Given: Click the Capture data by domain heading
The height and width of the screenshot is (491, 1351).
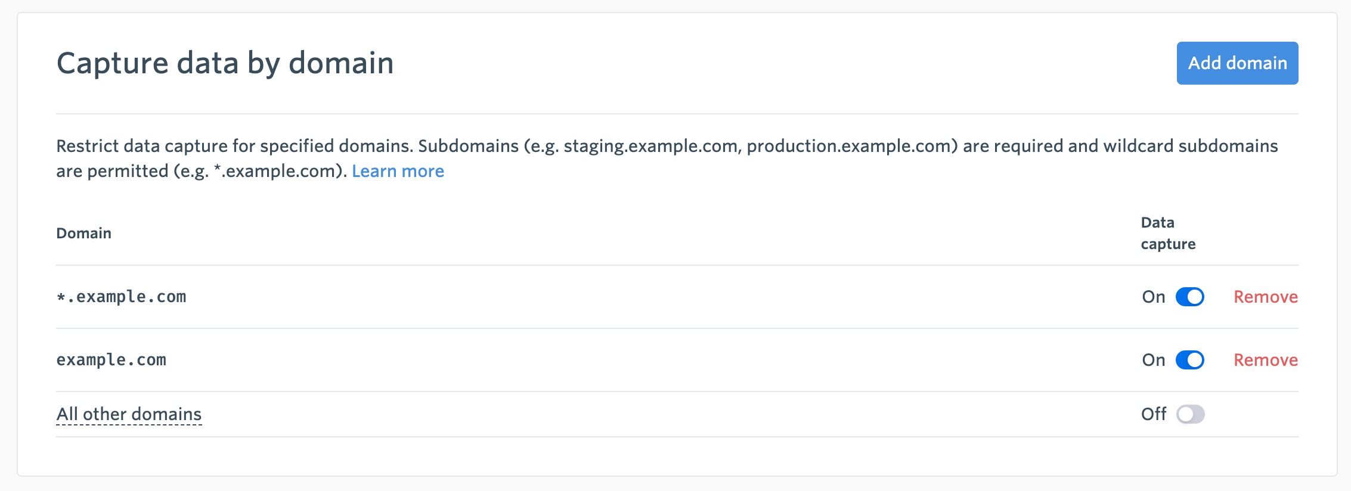Looking at the screenshot, I should click(225, 63).
